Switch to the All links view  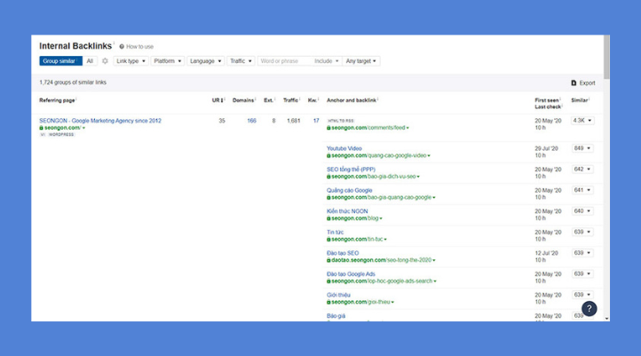point(90,61)
